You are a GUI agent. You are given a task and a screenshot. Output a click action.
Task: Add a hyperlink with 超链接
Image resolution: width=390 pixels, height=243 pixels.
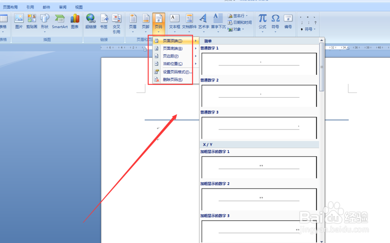pos(91,21)
